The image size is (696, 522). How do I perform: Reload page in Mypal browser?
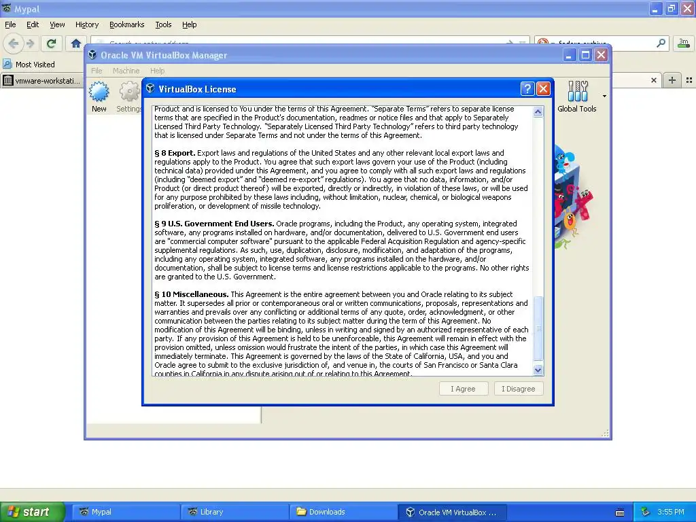point(51,43)
